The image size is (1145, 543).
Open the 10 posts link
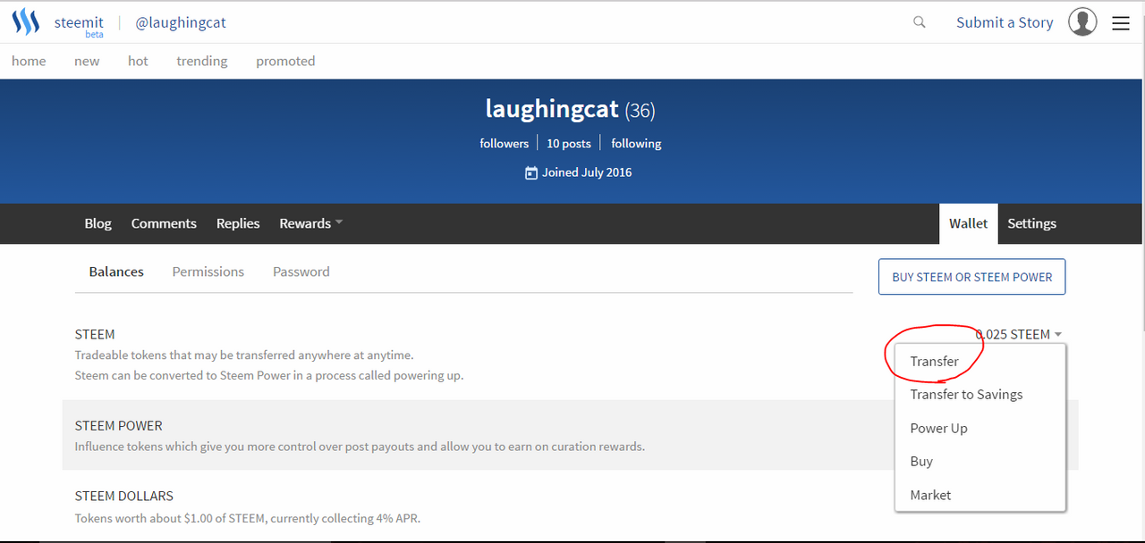[x=569, y=143]
